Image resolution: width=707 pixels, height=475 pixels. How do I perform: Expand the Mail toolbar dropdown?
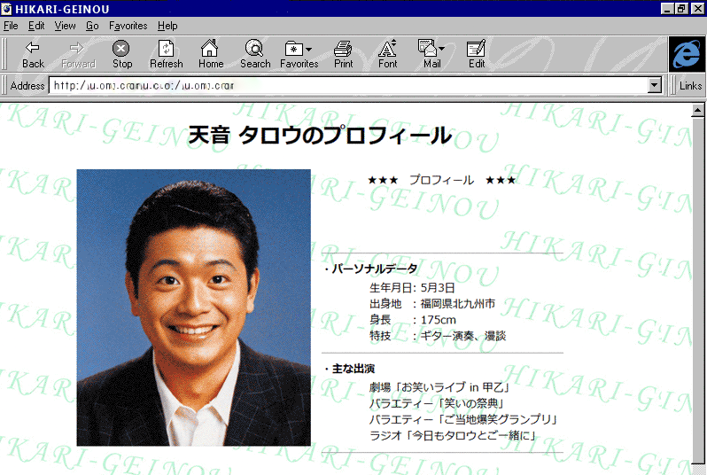click(441, 49)
